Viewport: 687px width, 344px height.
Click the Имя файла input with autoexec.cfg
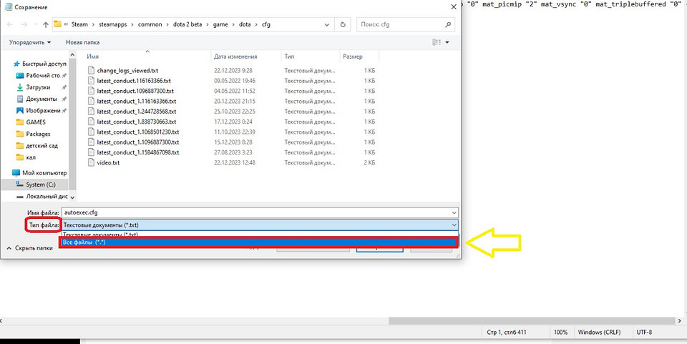259,212
